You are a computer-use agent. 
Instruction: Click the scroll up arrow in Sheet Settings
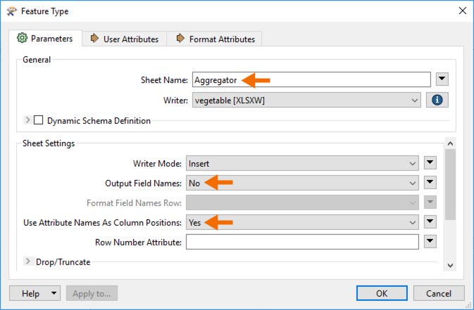[x=450, y=143]
